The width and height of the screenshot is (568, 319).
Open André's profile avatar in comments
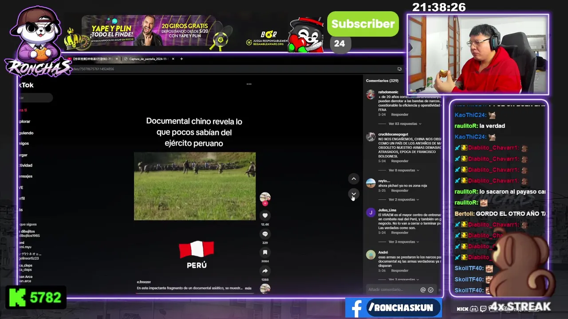tap(371, 255)
